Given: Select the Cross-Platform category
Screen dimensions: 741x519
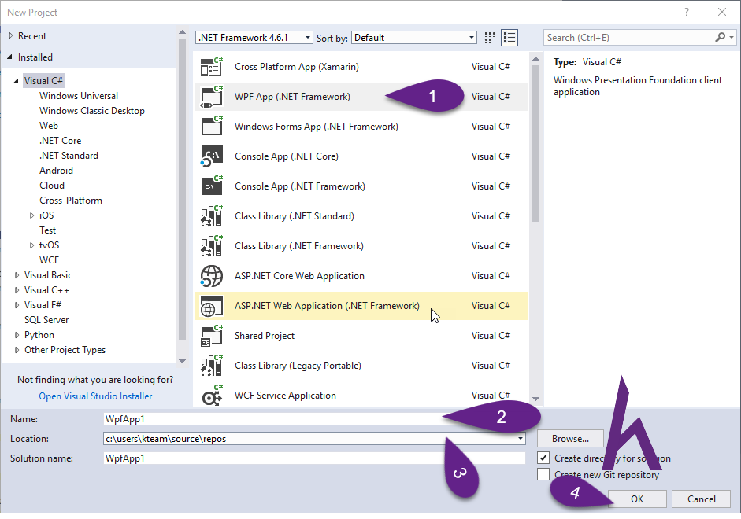Looking at the screenshot, I should pyautogui.click(x=70, y=201).
